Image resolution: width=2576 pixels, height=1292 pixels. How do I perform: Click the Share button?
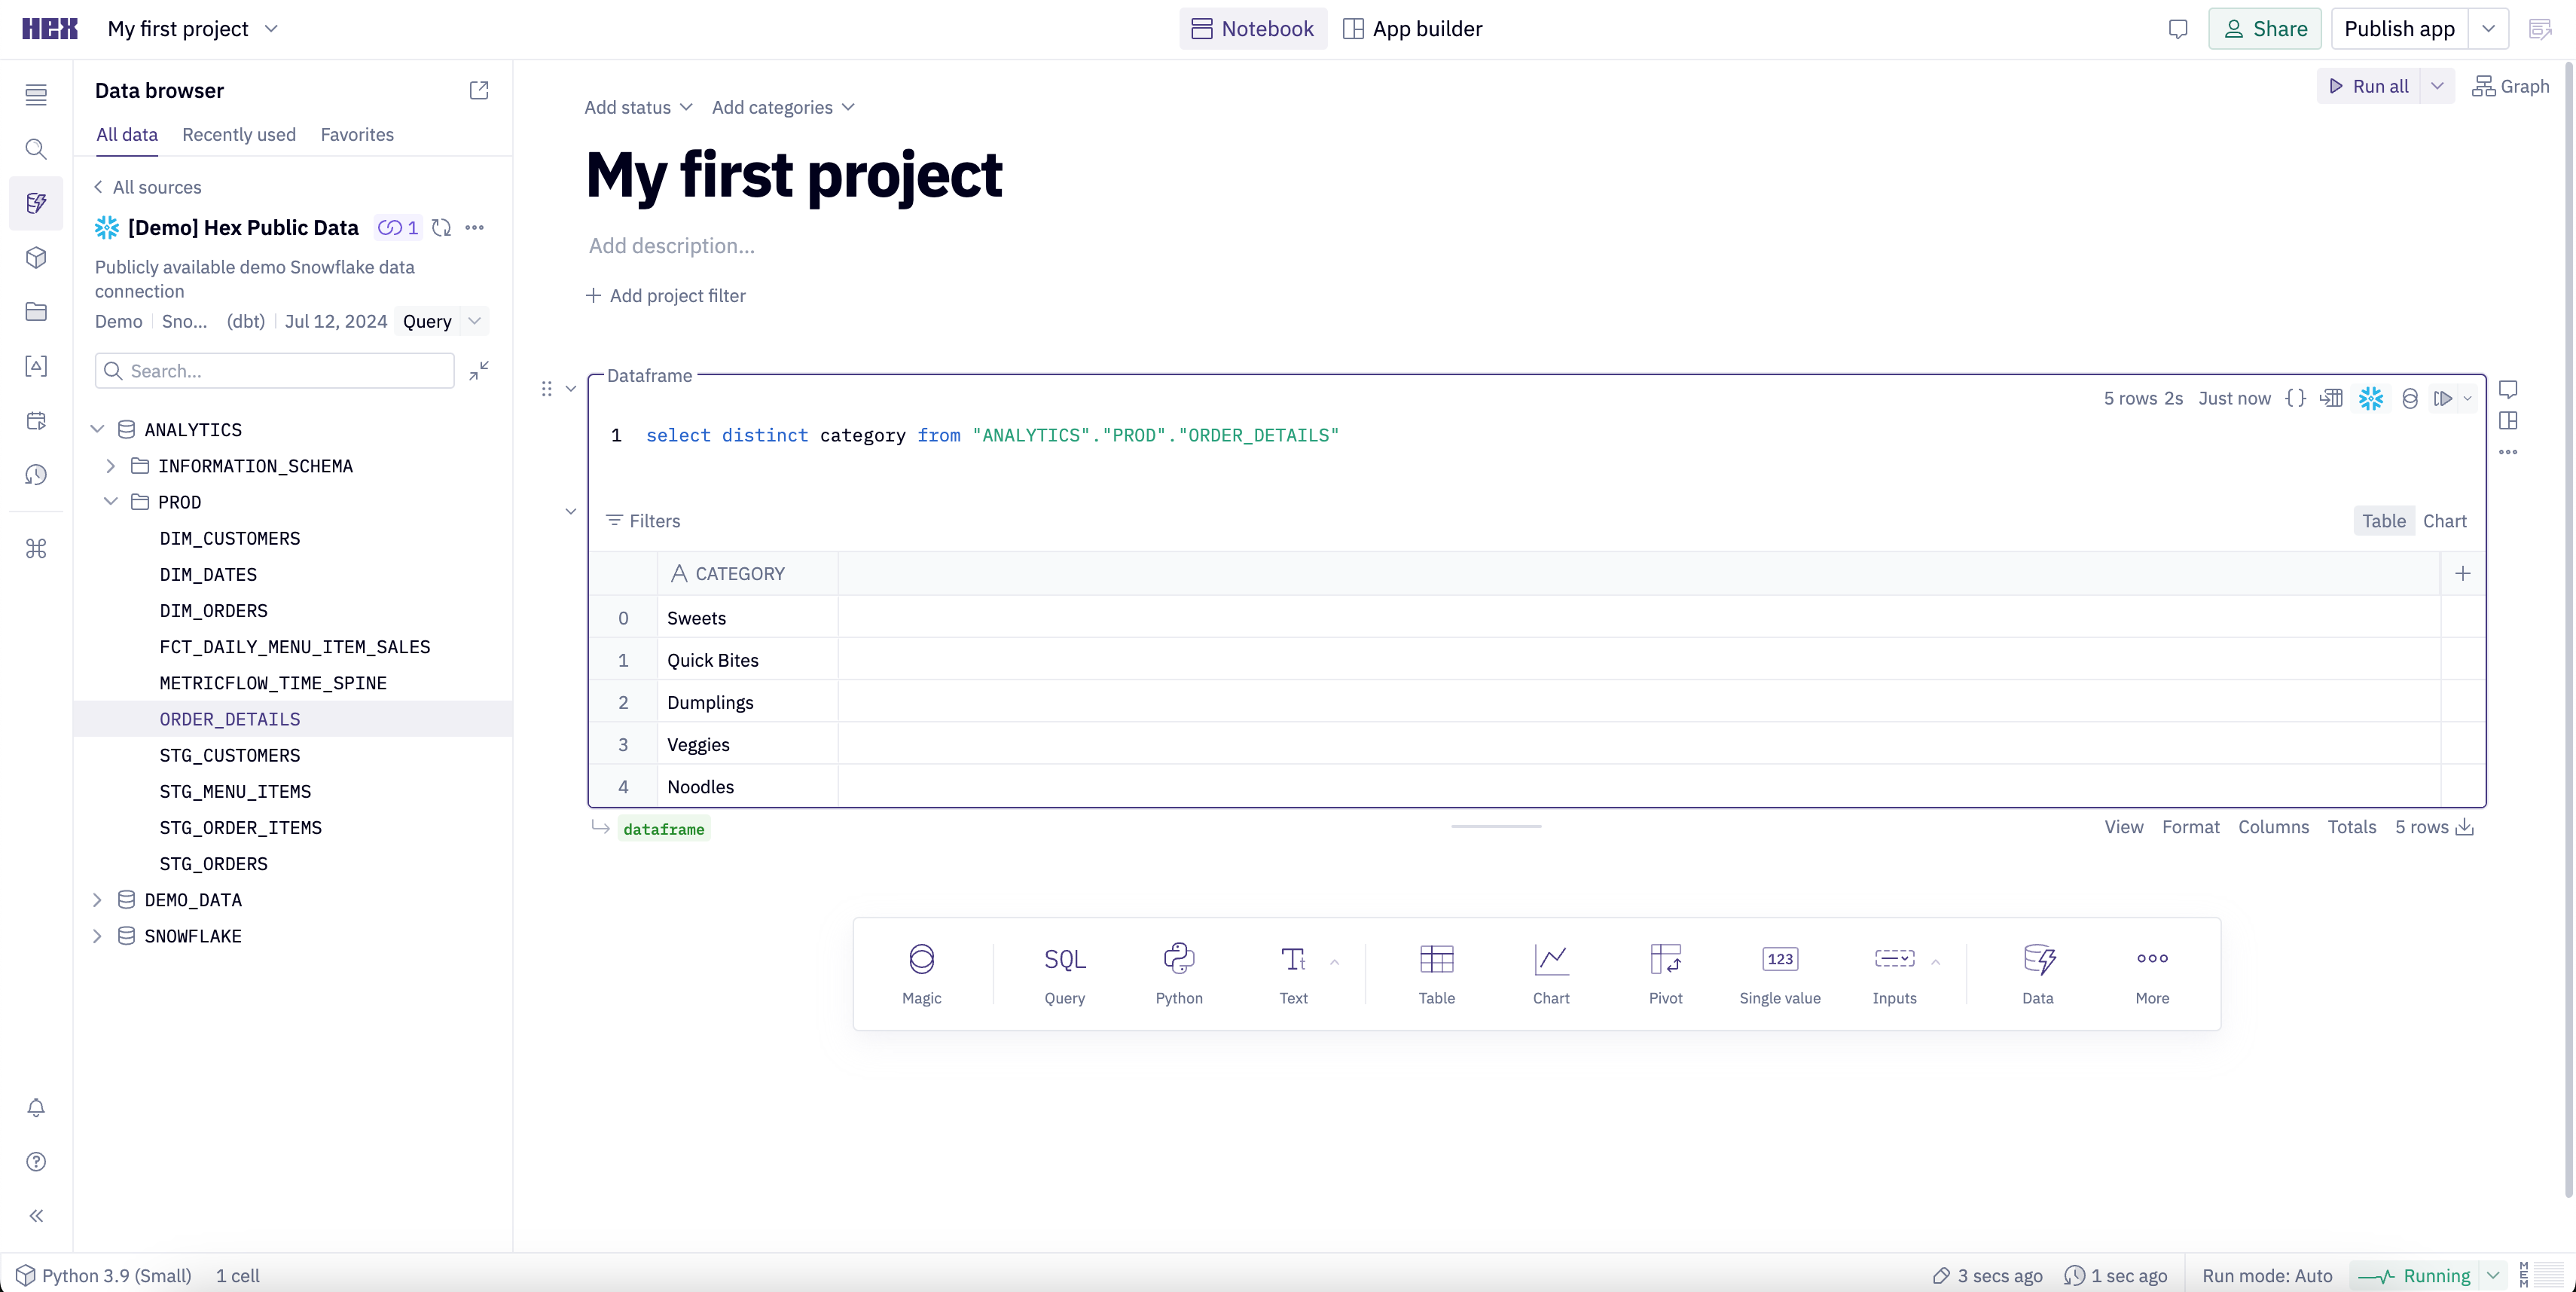tap(2264, 29)
